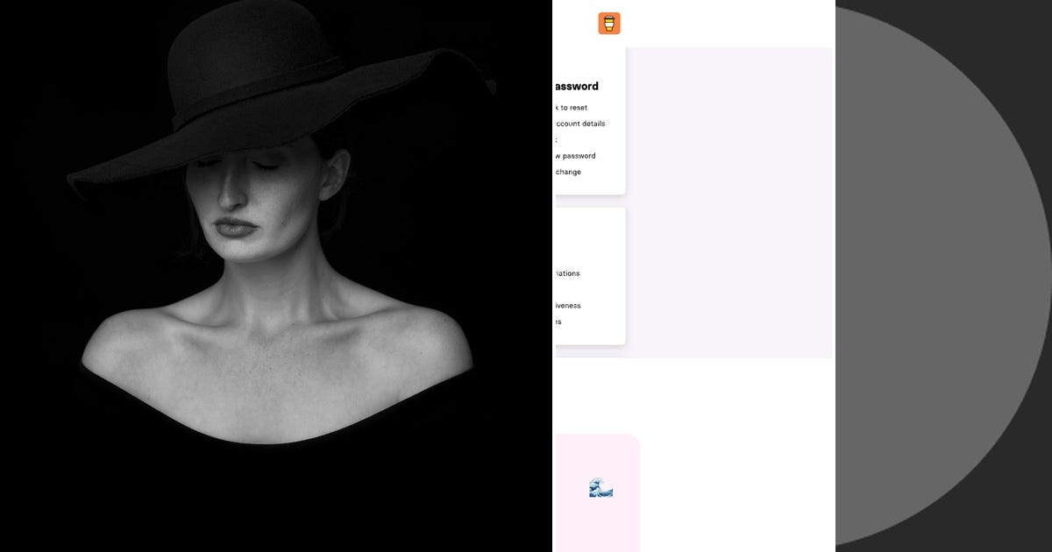Viewport: 1052px width, 552px height.
Task: Click the white password instructions card
Action: tap(587, 123)
